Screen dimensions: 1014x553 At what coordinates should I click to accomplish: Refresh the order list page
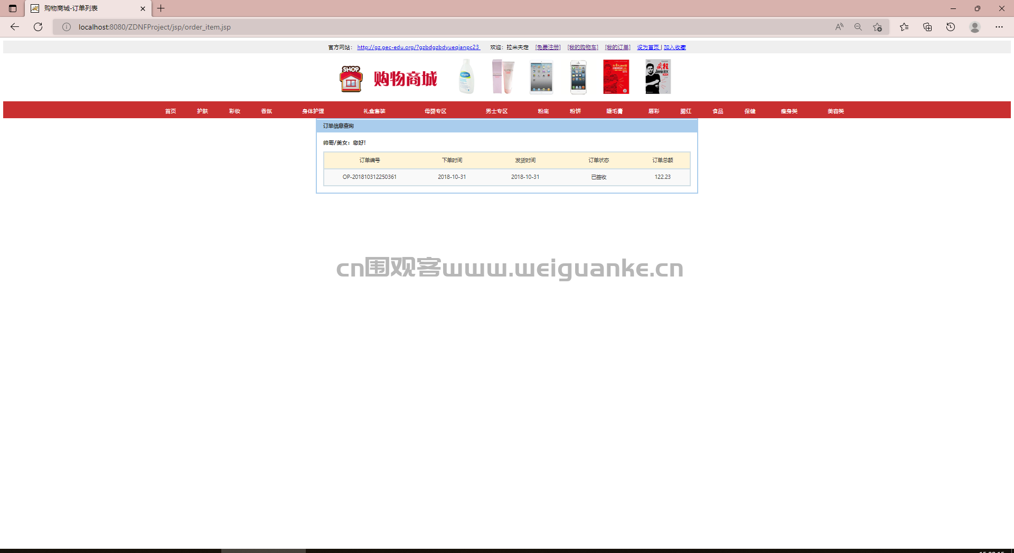[x=38, y=27]
